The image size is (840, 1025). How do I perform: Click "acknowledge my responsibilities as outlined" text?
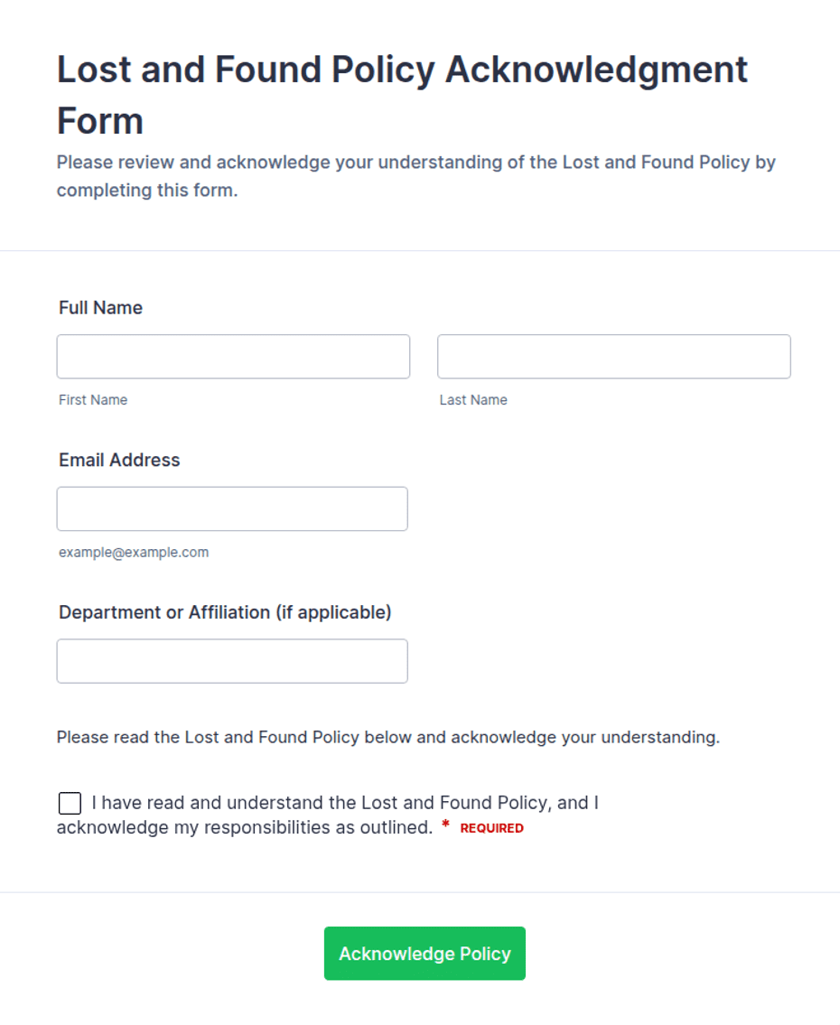pos(245,827)
